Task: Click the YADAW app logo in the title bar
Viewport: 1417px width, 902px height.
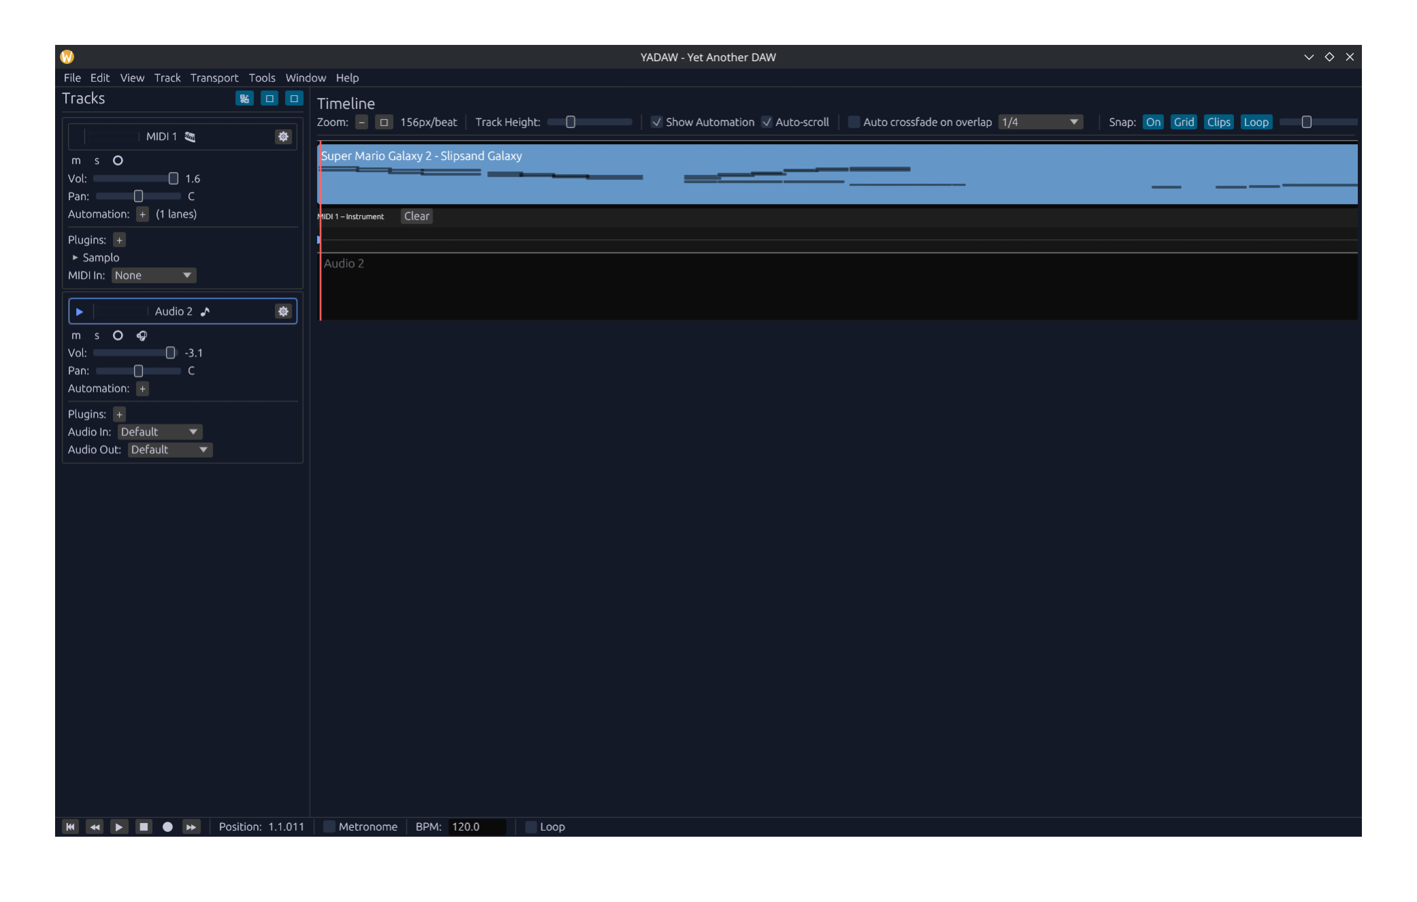Action: coord(67,57)
